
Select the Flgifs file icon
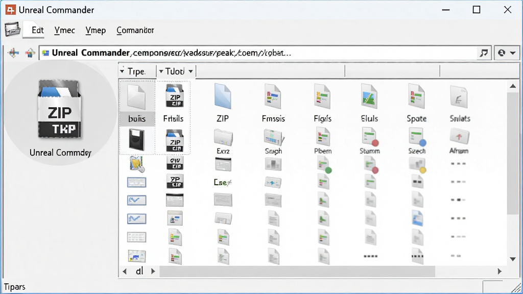(x=322, y=96)
